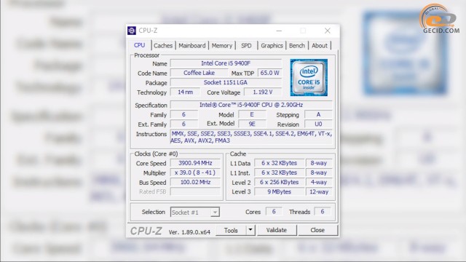This screenshot has height=262, width=466.
Task: Click the Close button at the bottom
Action: click(x=317, y=230)
